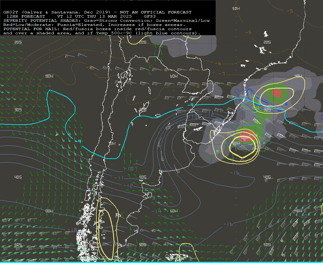Screen dimensions: 323x263
Task: Click the 'Red=Low/Moderate' legend line
Action: 94,25
